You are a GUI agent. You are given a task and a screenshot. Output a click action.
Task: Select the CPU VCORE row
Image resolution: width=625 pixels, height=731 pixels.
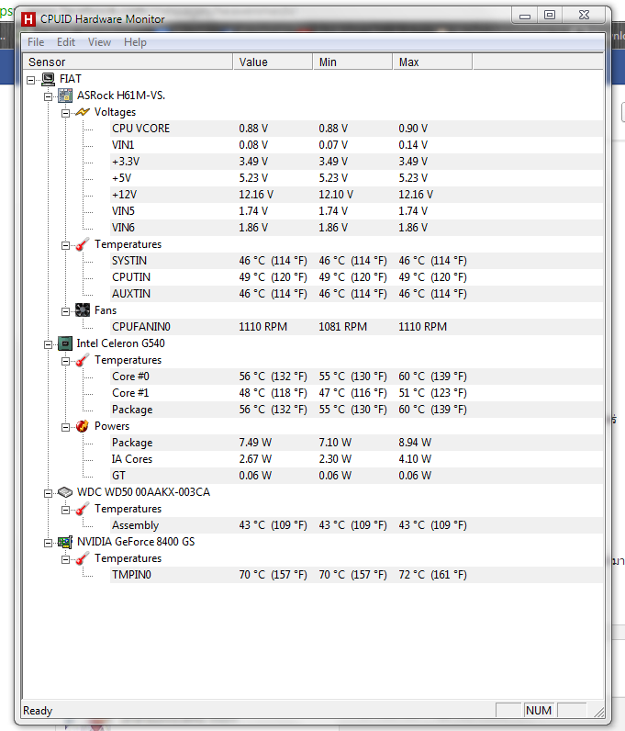coord(356,129)
